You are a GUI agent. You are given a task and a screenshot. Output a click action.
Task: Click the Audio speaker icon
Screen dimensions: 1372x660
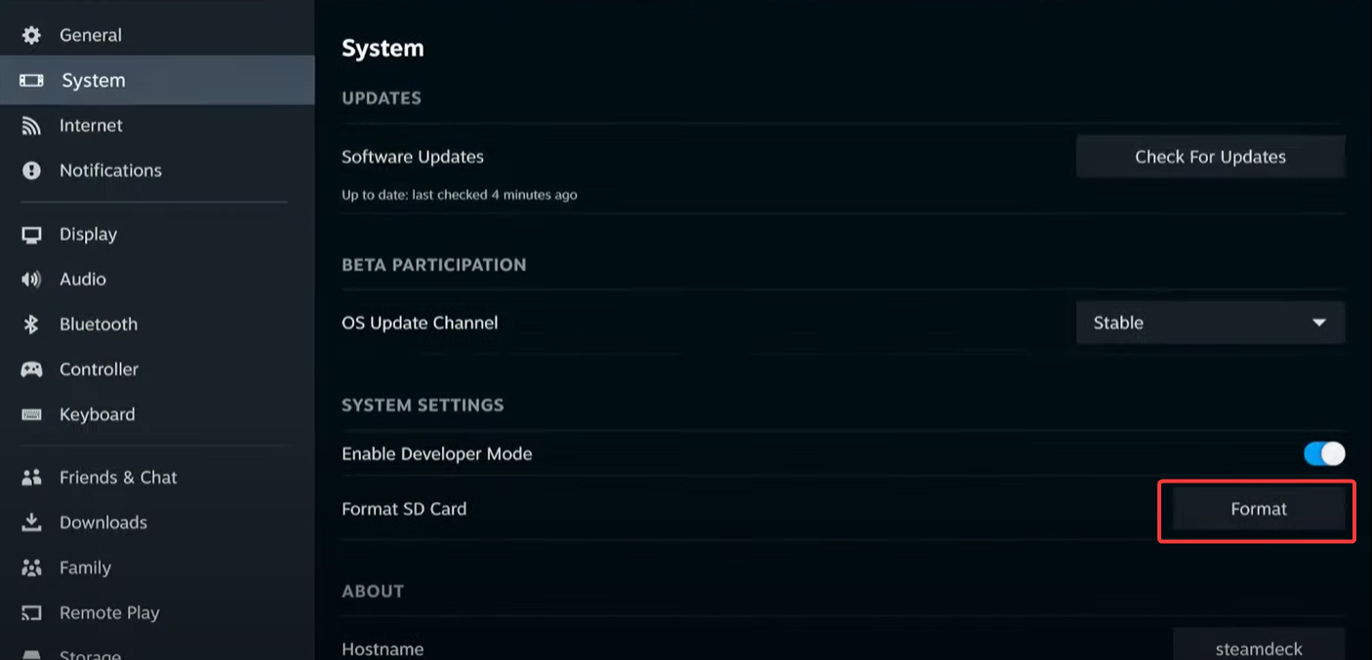32,279
